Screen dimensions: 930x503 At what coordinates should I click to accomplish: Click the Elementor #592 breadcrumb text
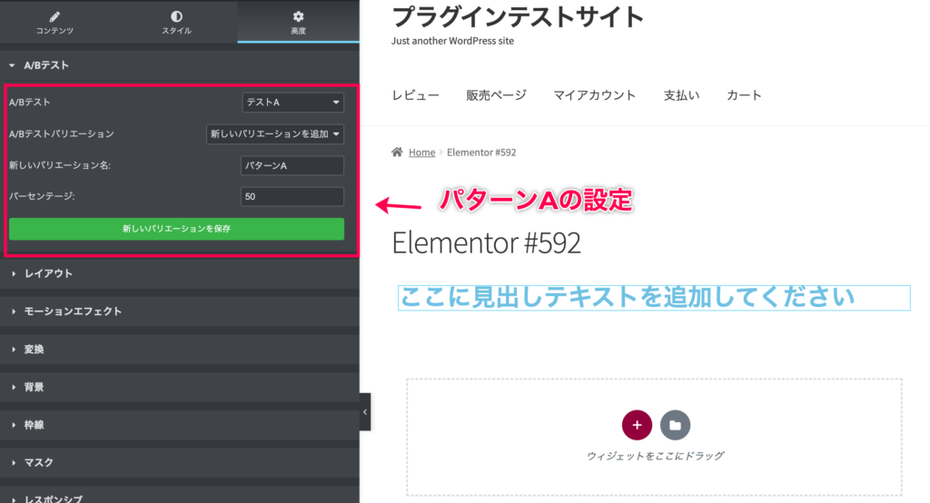481,153
